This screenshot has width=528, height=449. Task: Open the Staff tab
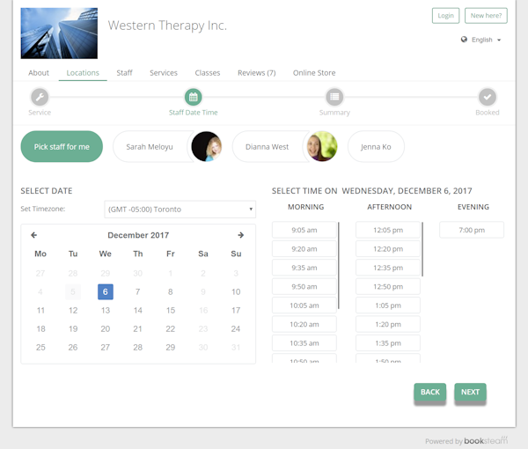pyautogui.click(x=124, y=73)
